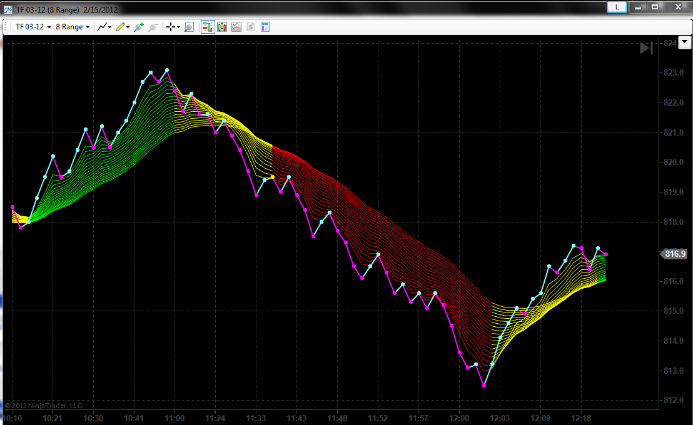This screenshot has width=693, height=425.
Task: Click the 11:33 time axis label
Action: pos(256,418)
